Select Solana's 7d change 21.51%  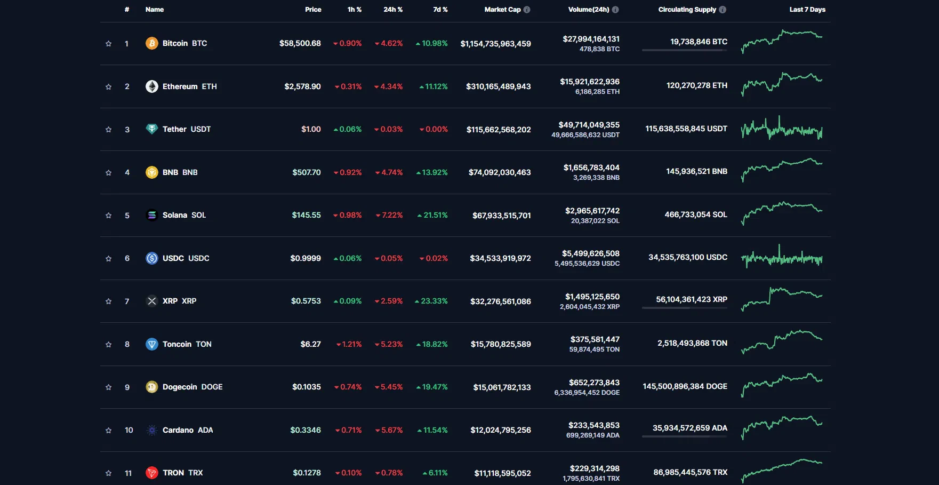coord(432,215)
